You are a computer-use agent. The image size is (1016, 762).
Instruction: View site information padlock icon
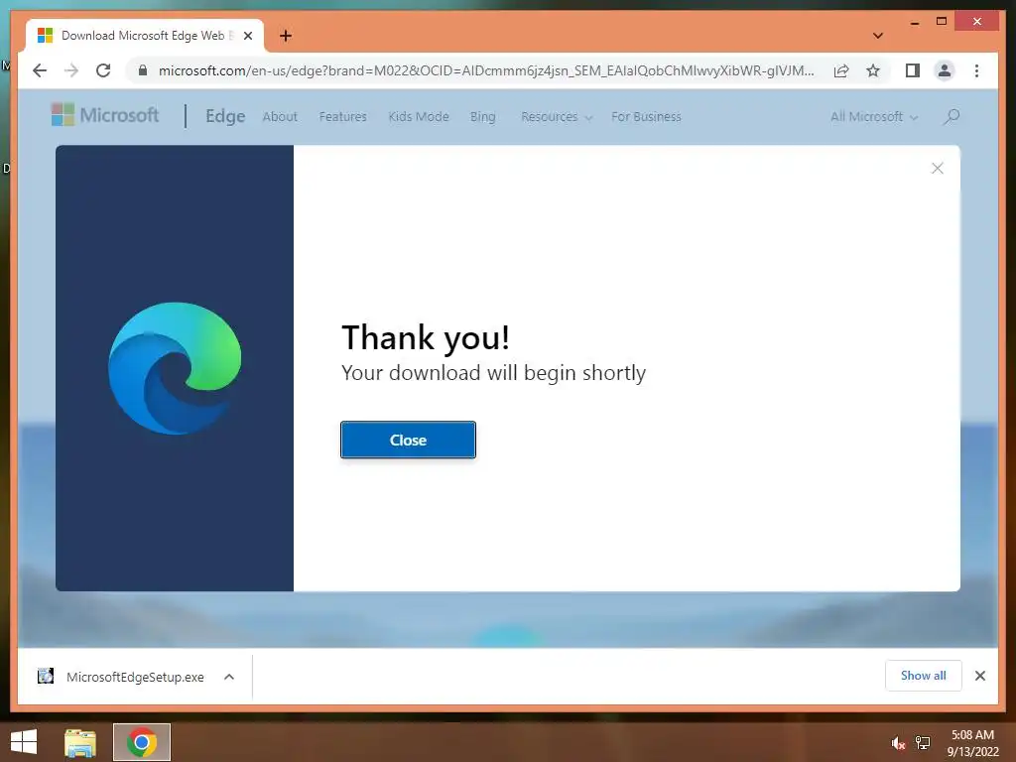click(143, 70)
